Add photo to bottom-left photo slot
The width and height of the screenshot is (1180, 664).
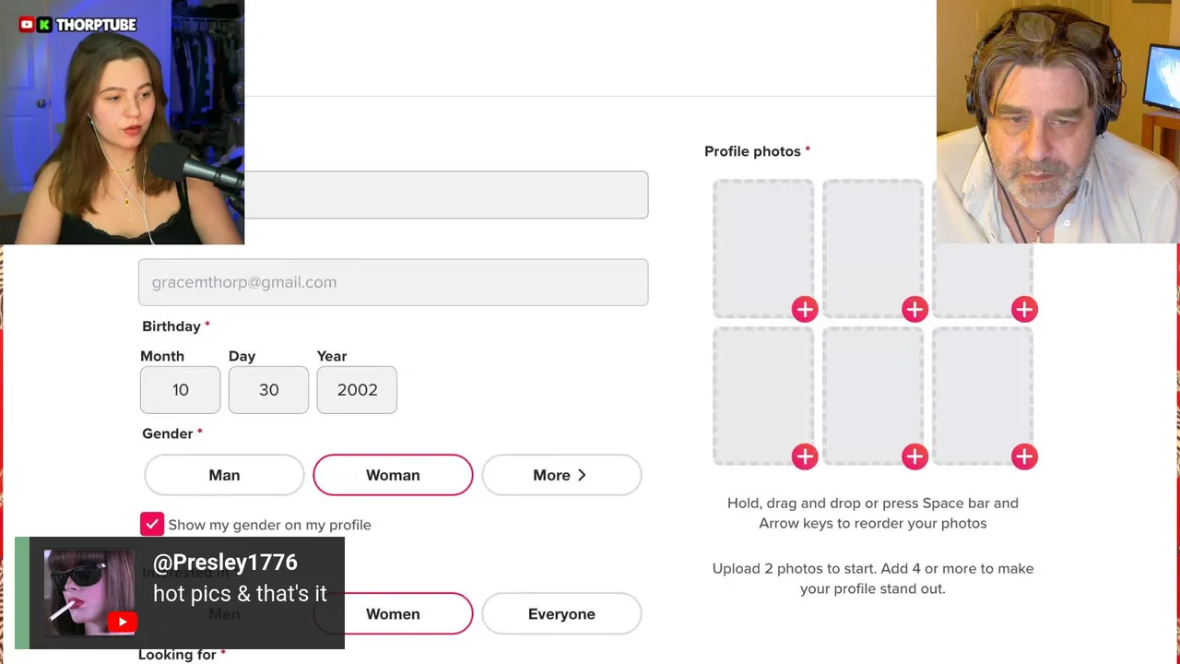click(805, 456)
